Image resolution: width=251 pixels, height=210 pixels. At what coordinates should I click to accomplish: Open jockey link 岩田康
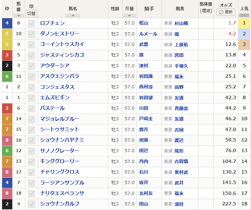point(146,76)
